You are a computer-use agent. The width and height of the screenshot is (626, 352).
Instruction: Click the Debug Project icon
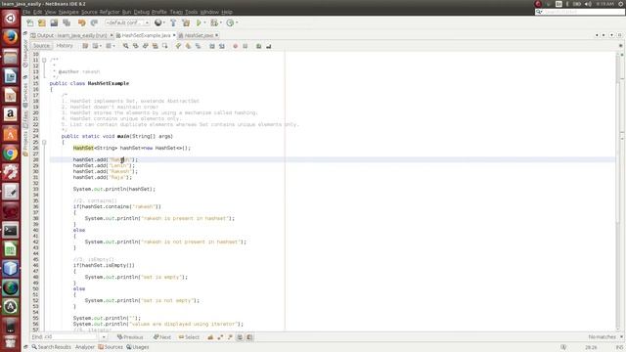point(214,22)
